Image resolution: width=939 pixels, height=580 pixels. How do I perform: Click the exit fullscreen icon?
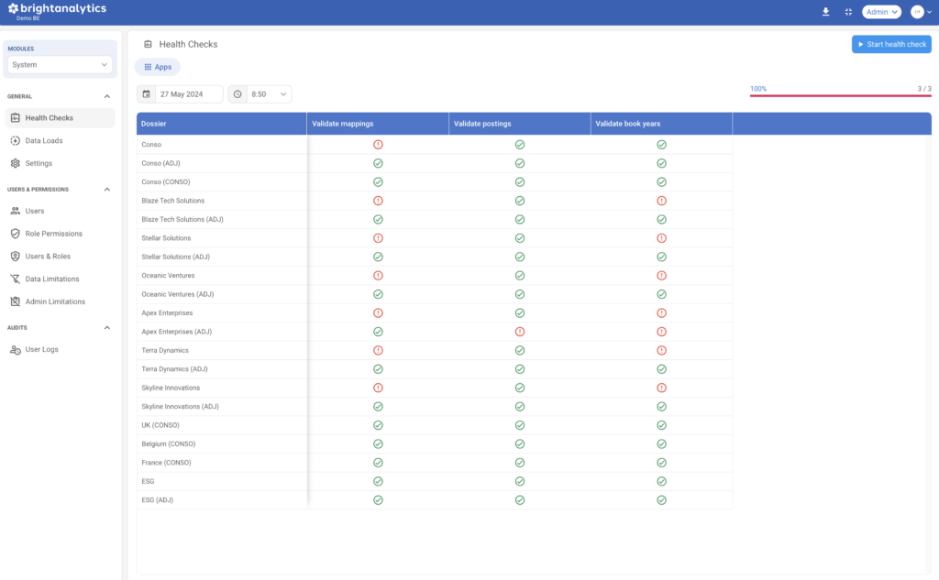click(848, 12)
